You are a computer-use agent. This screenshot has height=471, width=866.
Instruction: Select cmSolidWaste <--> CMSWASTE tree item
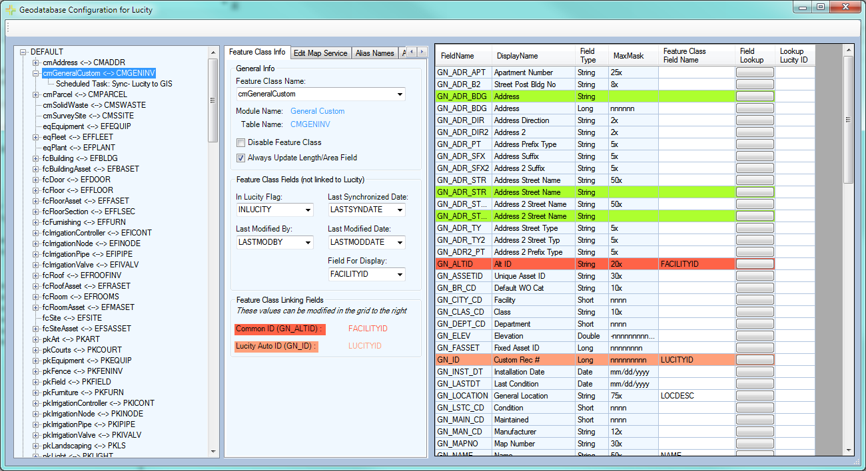point(94,105)
